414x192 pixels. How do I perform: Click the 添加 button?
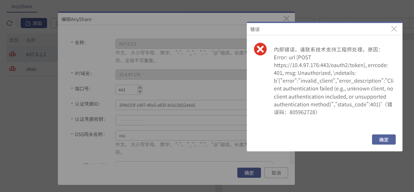[x=34, y=23]
